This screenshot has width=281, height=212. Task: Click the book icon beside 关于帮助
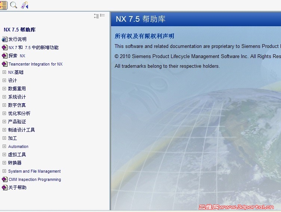pyautogui.click(x=4, y=188)
